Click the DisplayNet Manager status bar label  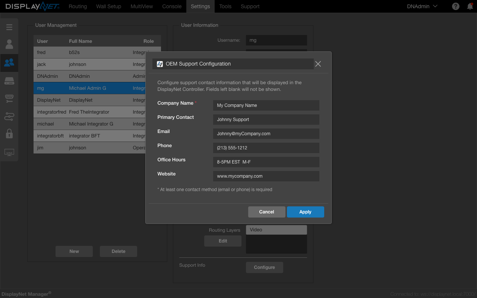point(26,294)
